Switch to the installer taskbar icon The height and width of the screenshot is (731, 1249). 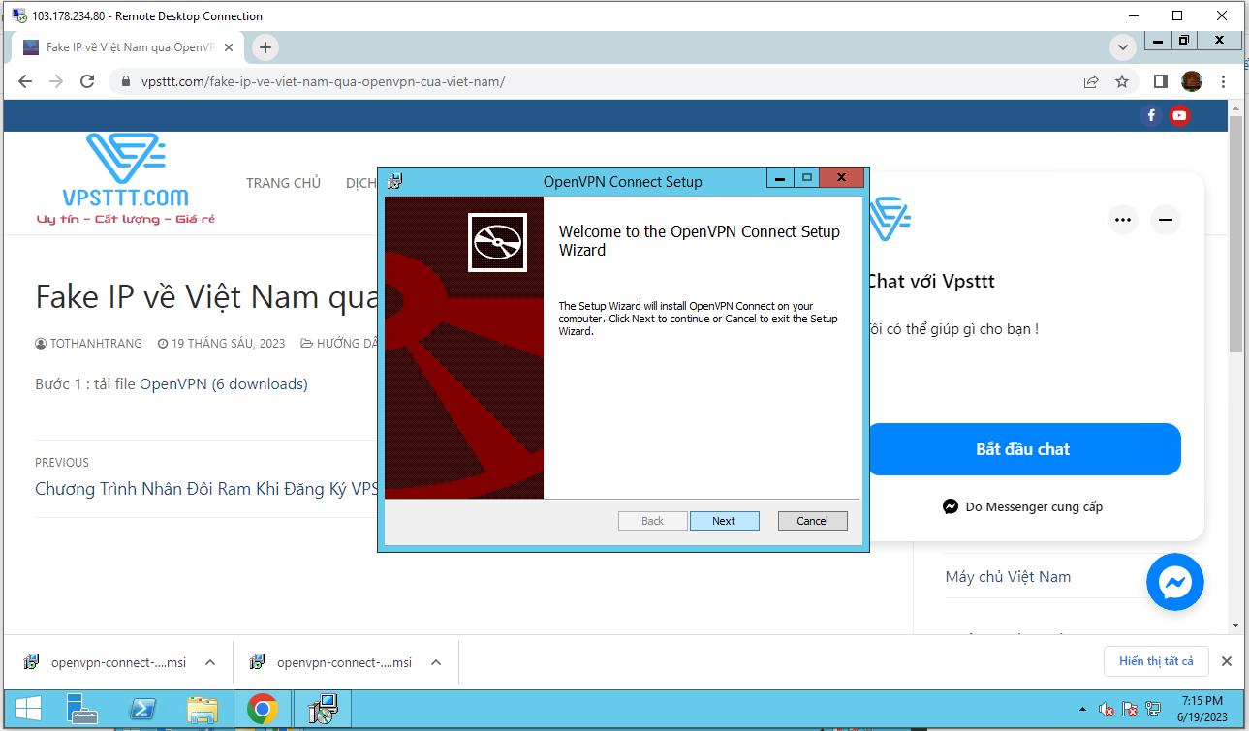coord(323,710)
